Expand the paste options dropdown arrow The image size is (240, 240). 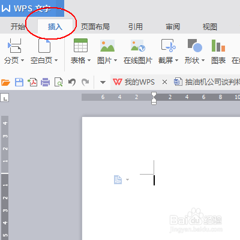point(127,179)
